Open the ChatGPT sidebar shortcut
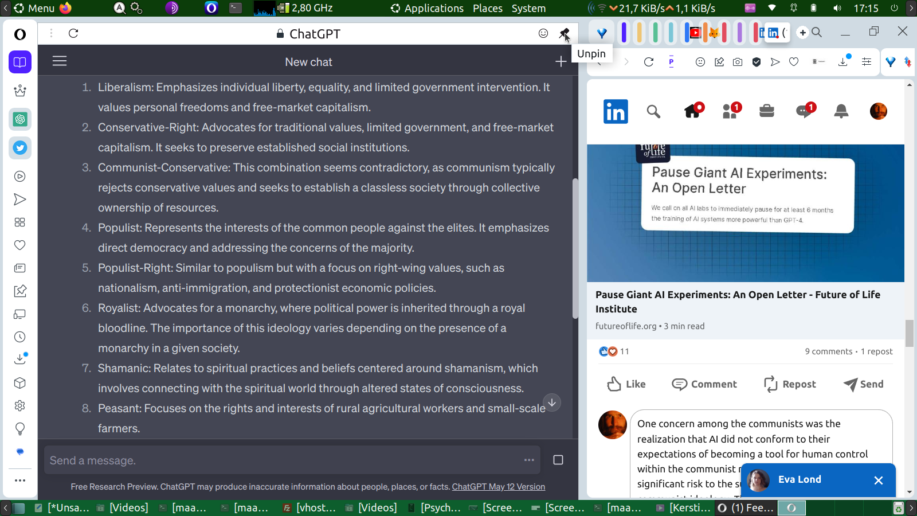The width and height of the screenshot is (917, 516). [x=20, y=119]
